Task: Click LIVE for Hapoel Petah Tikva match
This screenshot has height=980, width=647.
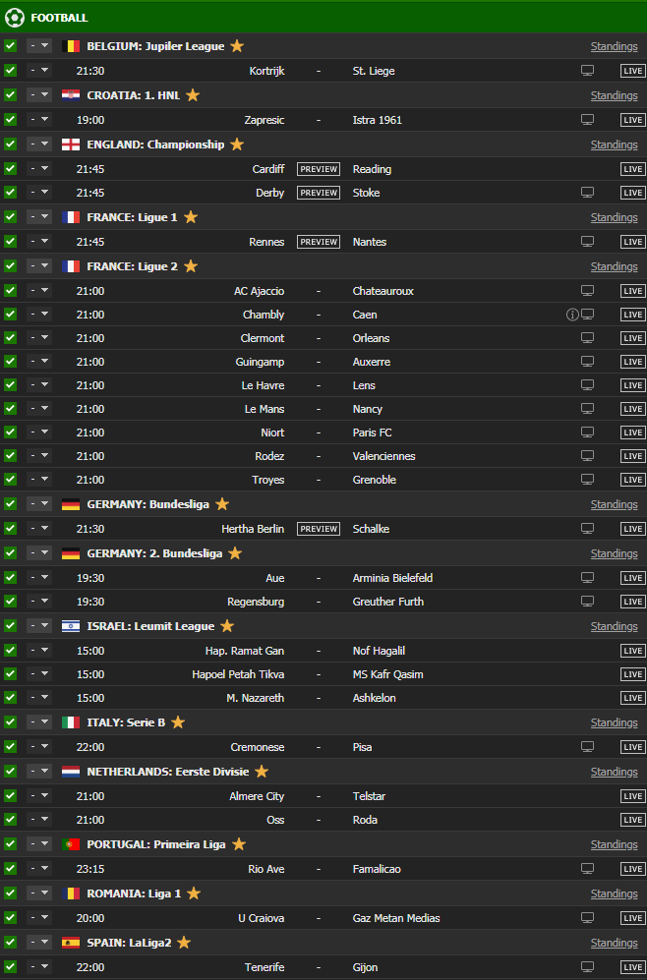Action: [632, 674]
